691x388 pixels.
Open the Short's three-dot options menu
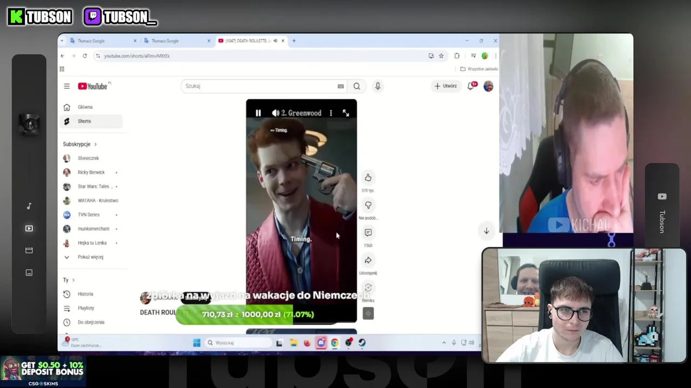click(x=331, y=113)
